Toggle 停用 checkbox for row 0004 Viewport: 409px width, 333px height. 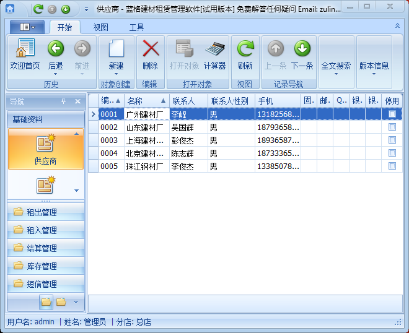pyautogui.click(x=392, y=153)
